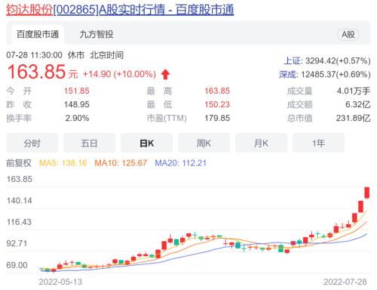
Task: Switch to the 百度股市通 tab
Action: [38, 34]
